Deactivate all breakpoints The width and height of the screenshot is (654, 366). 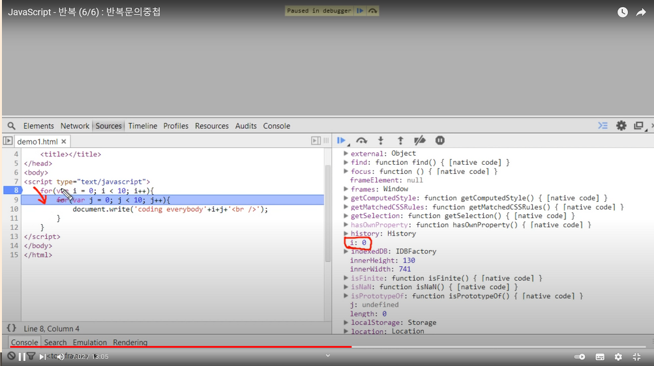point(420,141)
